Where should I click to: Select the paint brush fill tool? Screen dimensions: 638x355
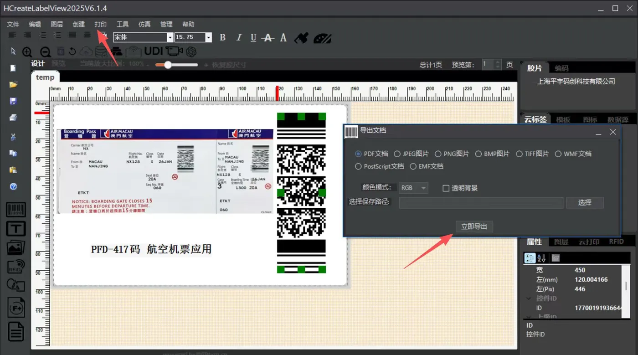point(301,38)
